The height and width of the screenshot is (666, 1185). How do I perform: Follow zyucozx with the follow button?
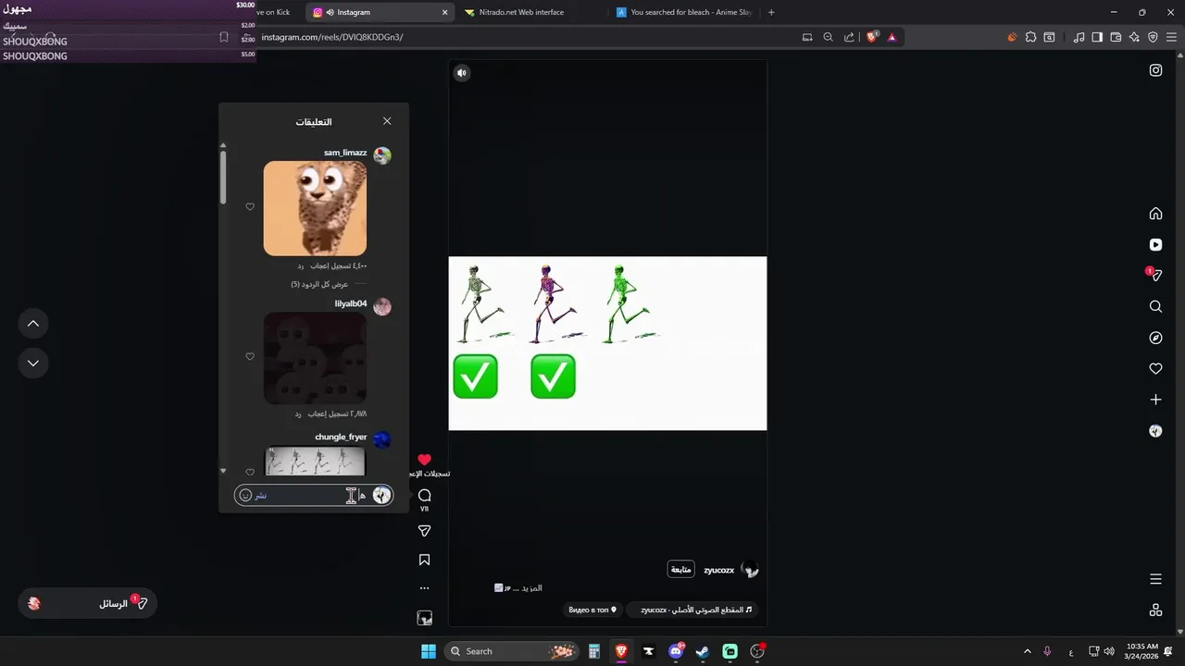point(680,570)
